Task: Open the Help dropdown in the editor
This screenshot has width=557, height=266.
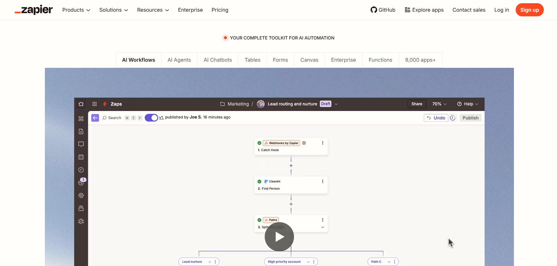Action: 468,104
